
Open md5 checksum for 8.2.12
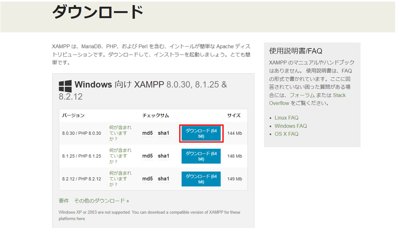[147, 178]
